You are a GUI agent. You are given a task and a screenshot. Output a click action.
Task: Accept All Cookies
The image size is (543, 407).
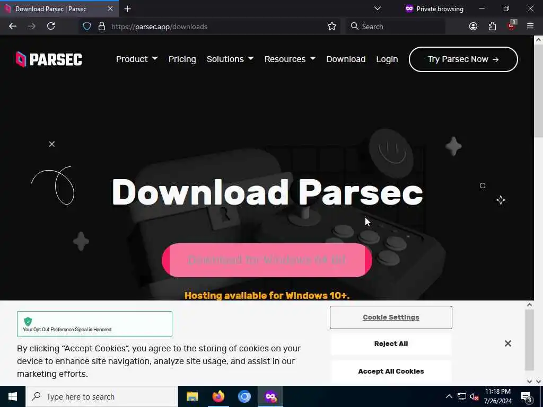pos(391,371)
